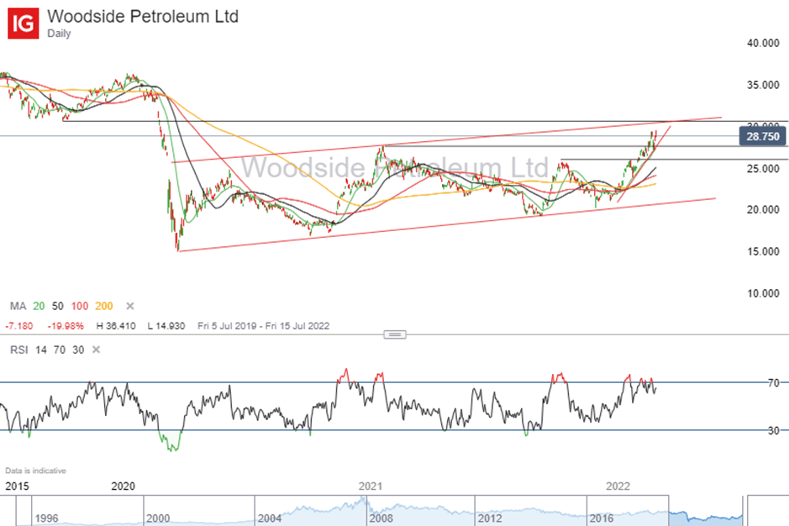The height and width of the screenshot is (526, 789).
Task: Click the 2021 label on time axis
Action: pyautogui.click(x=371, y=486)
